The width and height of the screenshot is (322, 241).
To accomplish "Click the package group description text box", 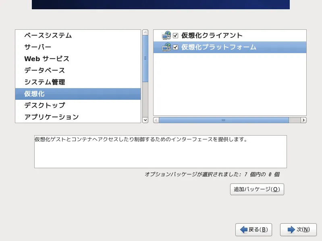I will click(160, 152).
